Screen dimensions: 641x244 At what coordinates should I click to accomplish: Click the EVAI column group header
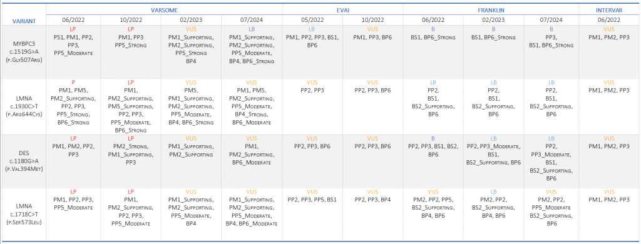point(342,9)
